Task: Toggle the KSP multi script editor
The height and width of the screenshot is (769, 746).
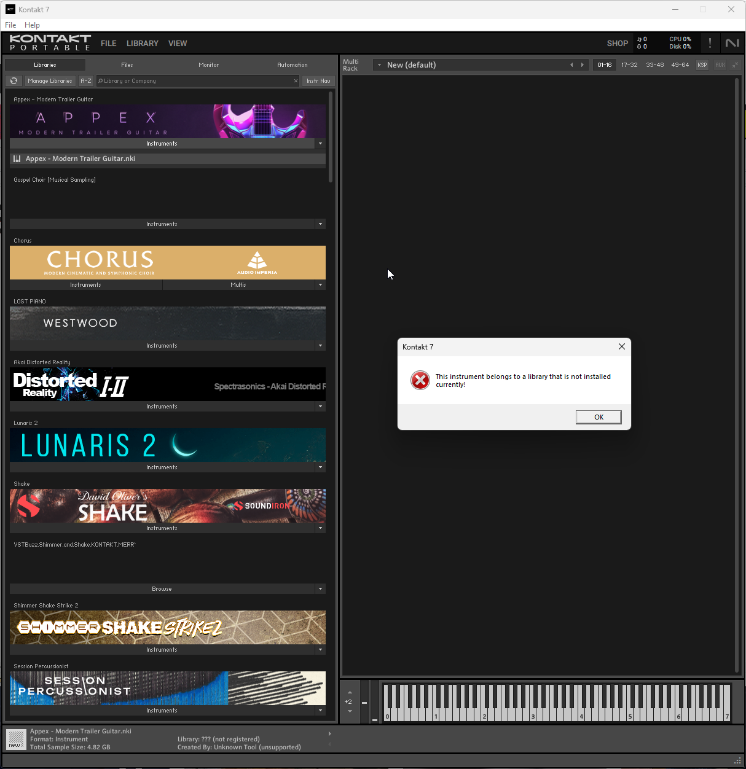Action: pyautogui.click(x=702, y=64)
